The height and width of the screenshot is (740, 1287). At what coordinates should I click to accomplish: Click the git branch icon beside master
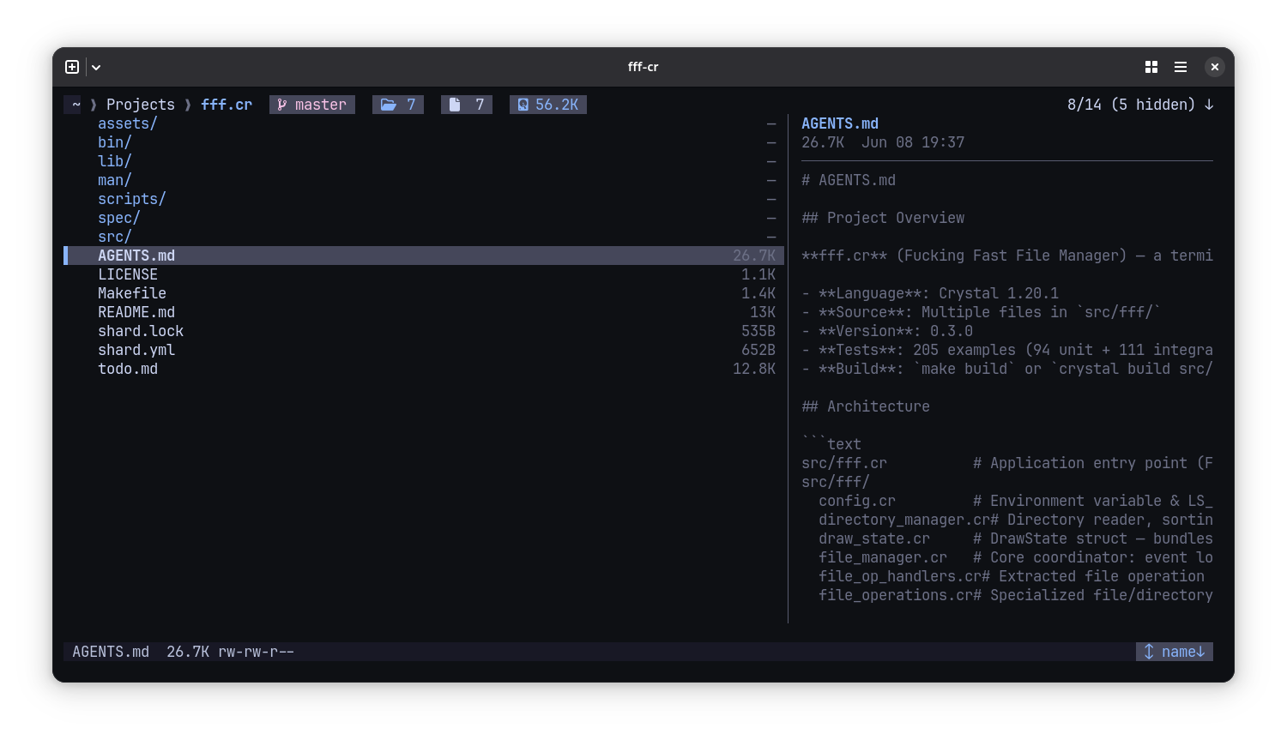pyautogui.click(x=282, y=105)
